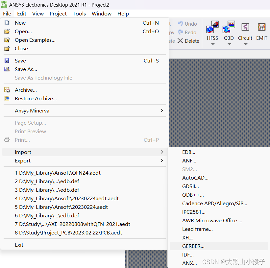Click the New file page icon

pyautogui.click(x=7, y=23)
